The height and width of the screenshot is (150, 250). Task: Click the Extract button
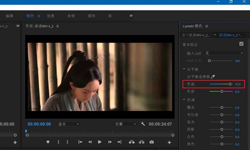pos(142,142)
